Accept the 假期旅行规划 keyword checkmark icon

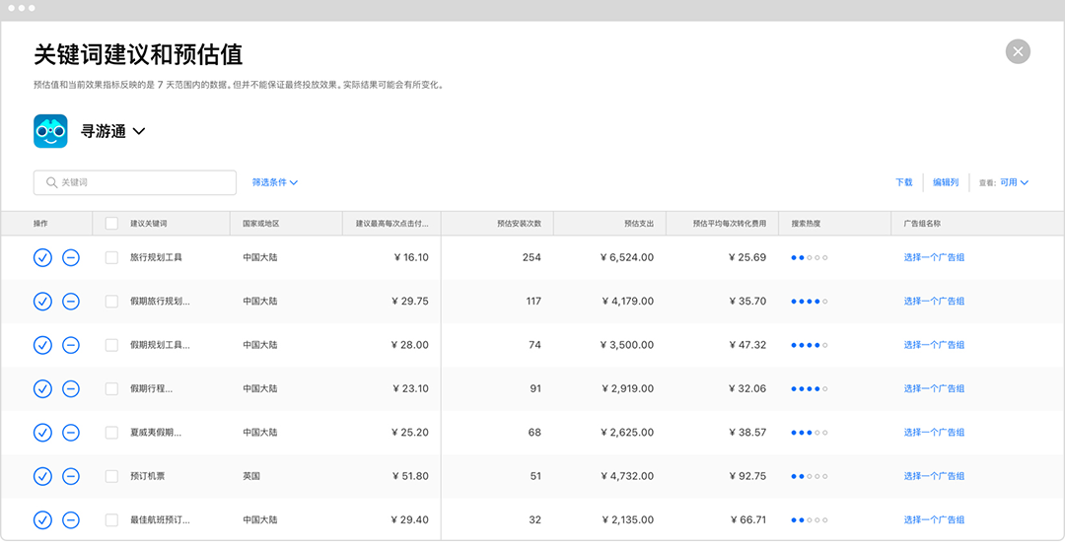click(x=42, y=301)
